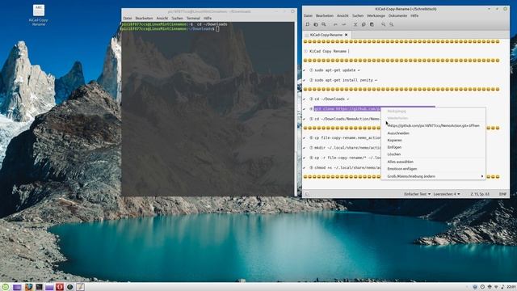
Task: Open the Einfacher Text syntax dropdown
Action: (417, 194)
